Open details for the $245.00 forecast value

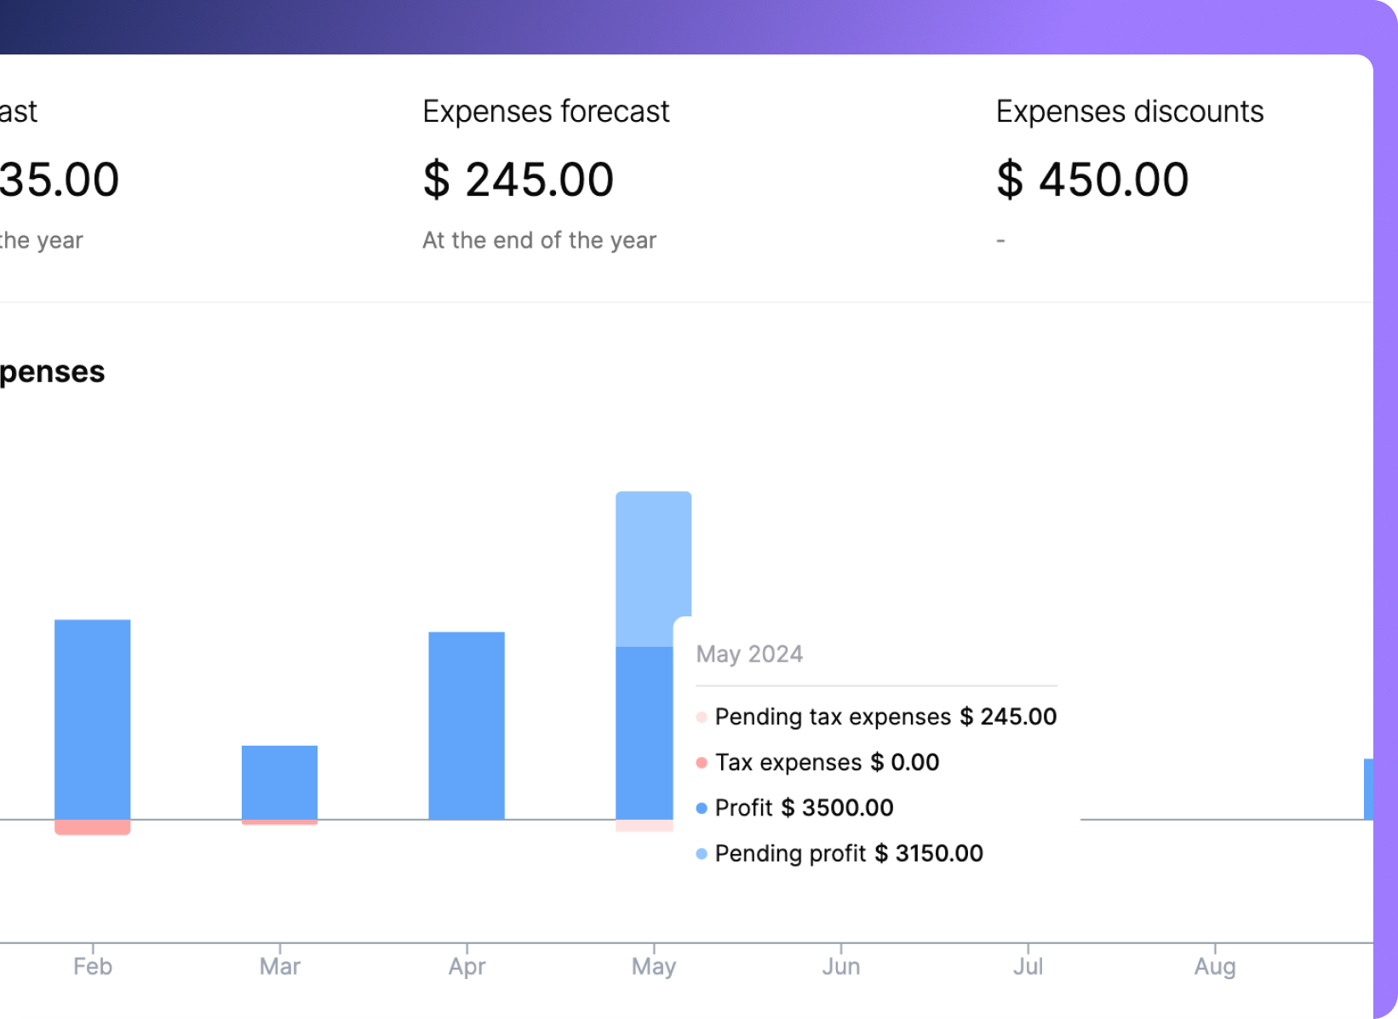click(x=519, y=179)
